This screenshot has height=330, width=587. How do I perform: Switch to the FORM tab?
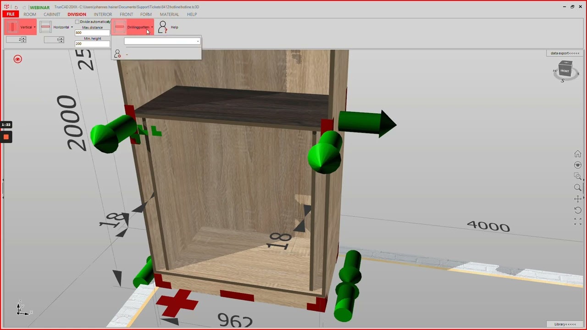click(x=146, y=15)
